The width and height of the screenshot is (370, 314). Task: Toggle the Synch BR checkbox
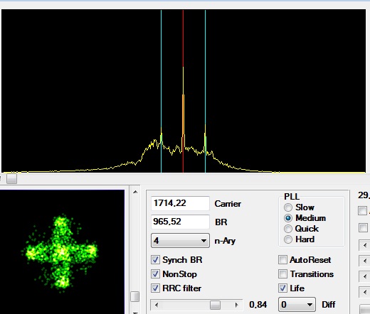pos(155,260)
